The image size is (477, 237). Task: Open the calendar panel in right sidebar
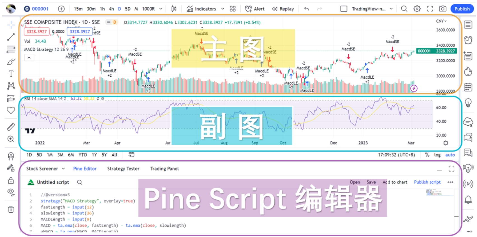[x=468, y=87]
